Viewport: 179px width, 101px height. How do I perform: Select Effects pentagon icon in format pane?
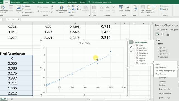[162, 34]
